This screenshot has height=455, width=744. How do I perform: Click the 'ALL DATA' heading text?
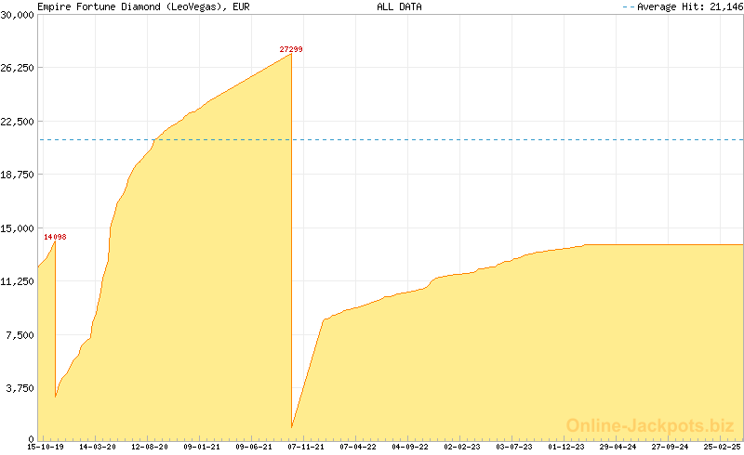tap(399, 6)
